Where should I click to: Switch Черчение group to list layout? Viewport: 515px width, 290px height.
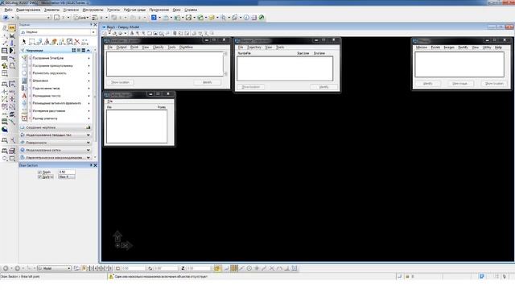pyautogui.click(x=79, y=50)
